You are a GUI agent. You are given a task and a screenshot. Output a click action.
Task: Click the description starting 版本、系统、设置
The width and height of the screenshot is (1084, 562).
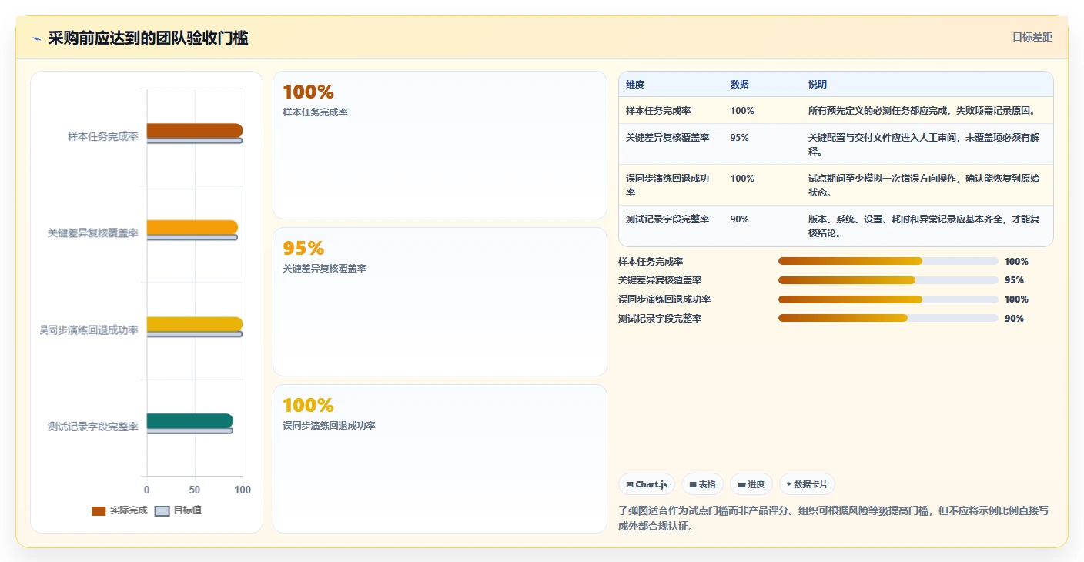click(x=924, y=226)
